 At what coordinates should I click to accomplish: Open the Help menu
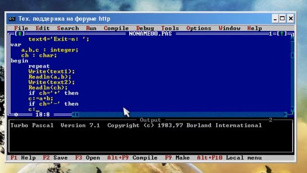point(255,28)
